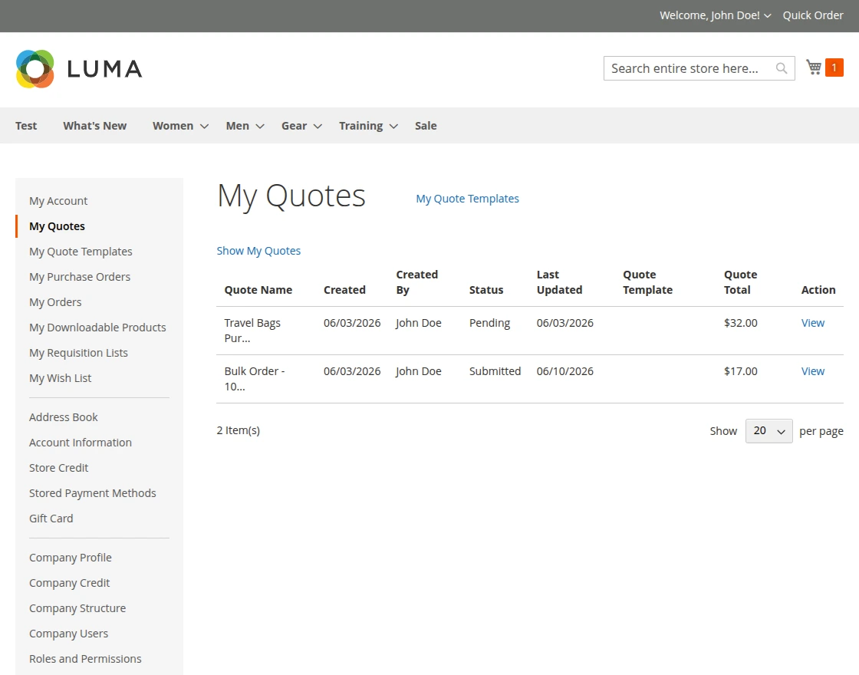859x675 pixels.
Task: Open the Training category
Action: coord(361,126)
